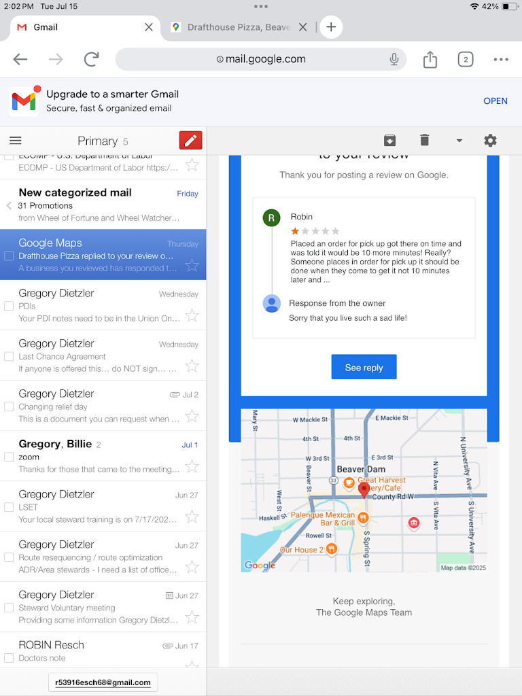Add a new browser tab
This screenshot has width=522, height=696.
point(331,27)
